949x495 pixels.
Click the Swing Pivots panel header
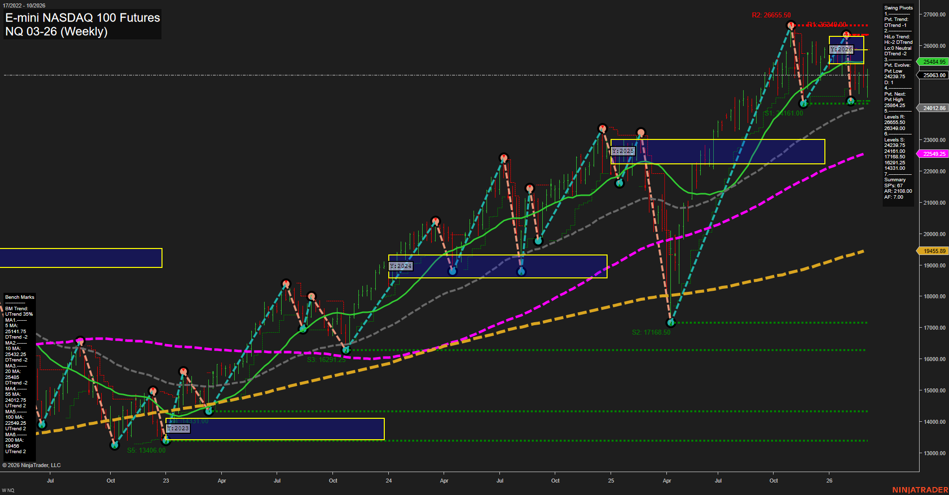pos(898,7)
